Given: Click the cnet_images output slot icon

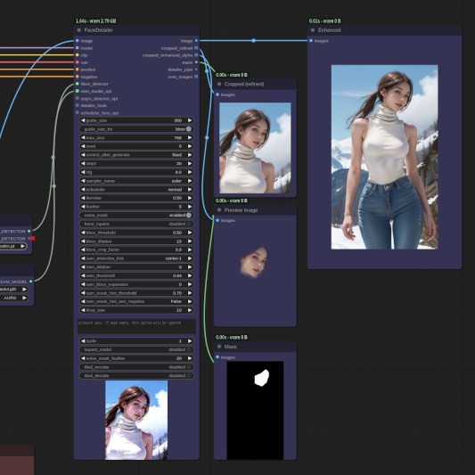Looking at the screenshot, I should click(x=196, y=77).
